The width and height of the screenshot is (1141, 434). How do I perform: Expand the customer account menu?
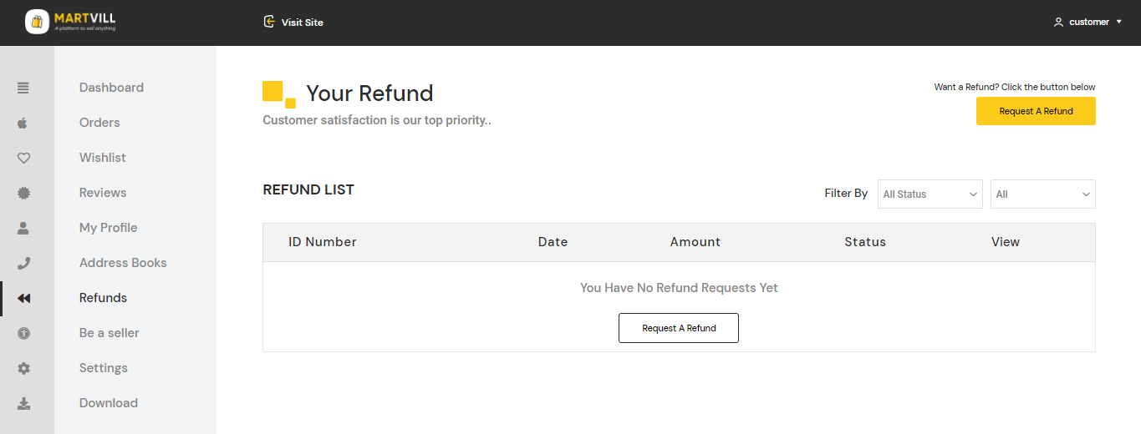(x=1088, y=22)
